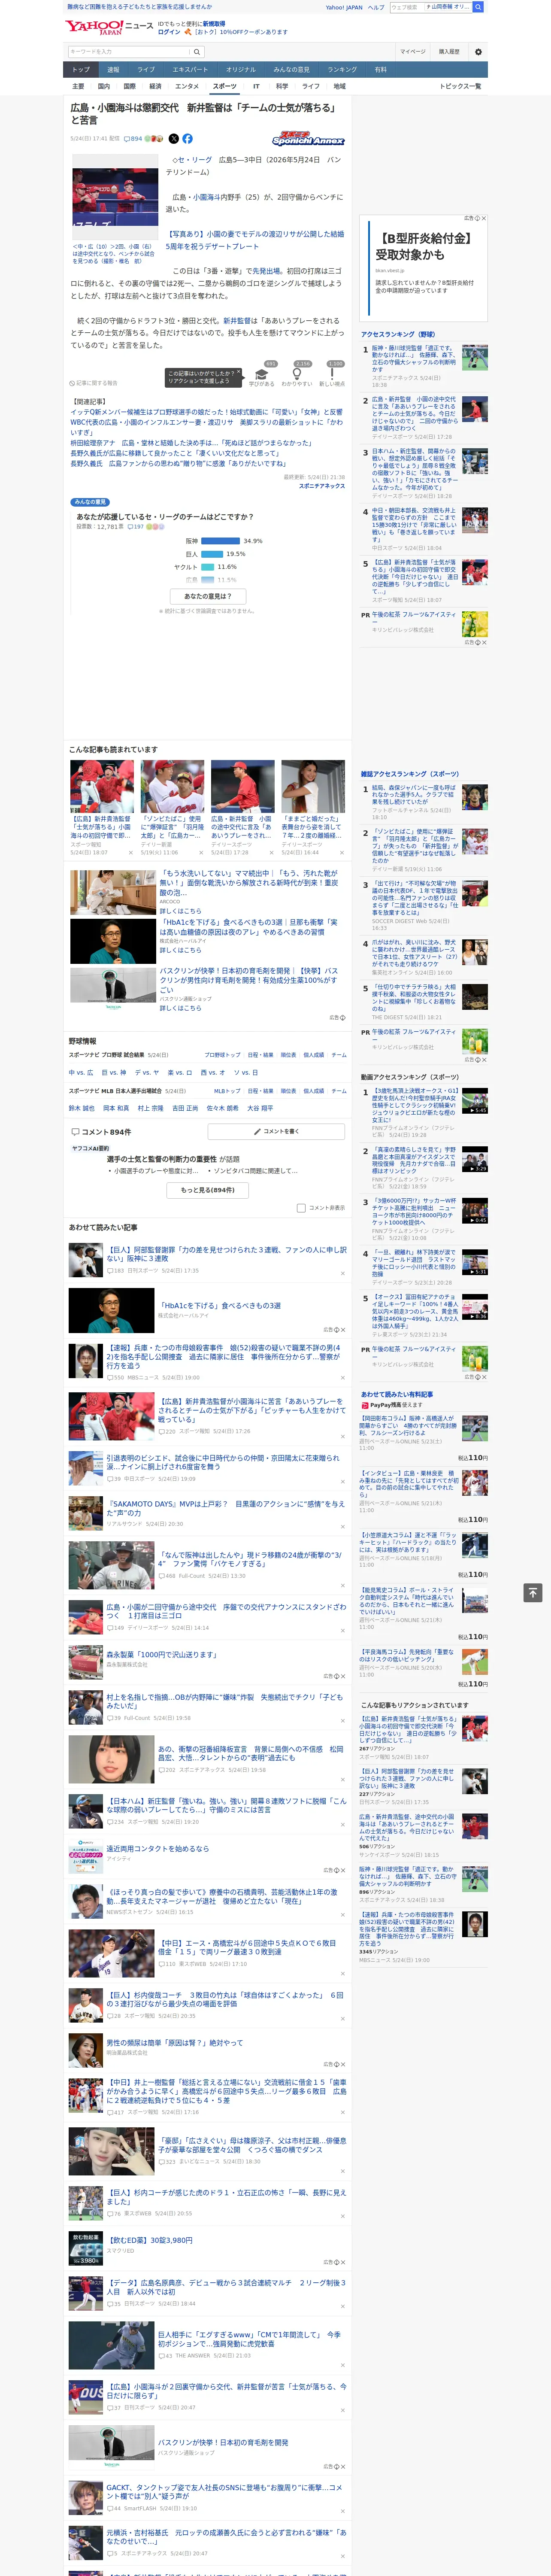Click the みんなの意見 poll badge
551x2576 pixels.
point(90,502)
